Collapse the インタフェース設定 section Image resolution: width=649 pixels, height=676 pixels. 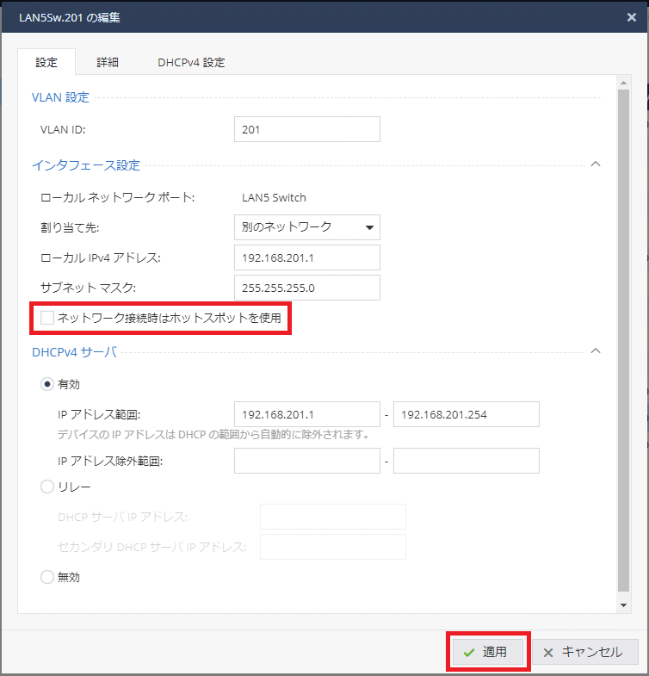(596, 164)
